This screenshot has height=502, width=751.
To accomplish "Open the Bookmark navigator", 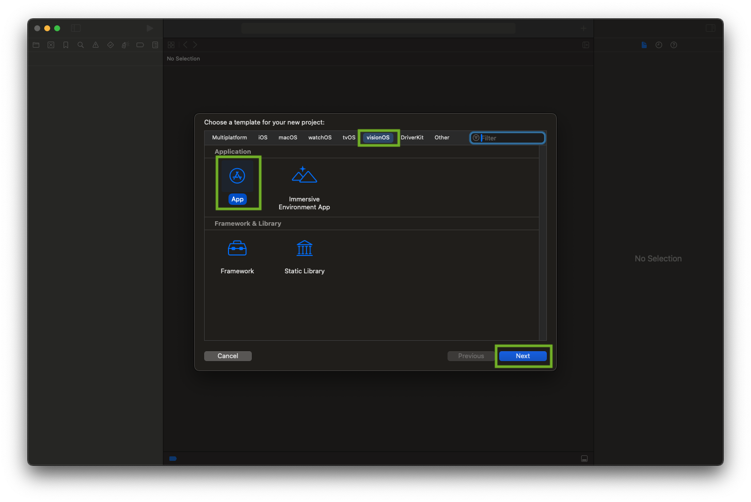I will click(66, 45).
